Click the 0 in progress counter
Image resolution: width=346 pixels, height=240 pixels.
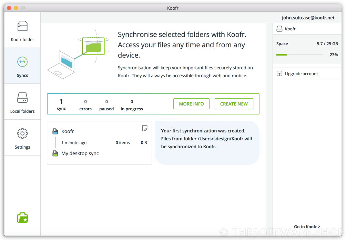pos(132,105)
